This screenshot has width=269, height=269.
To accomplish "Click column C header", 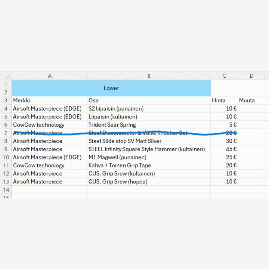I will click(x=224, y=76).
